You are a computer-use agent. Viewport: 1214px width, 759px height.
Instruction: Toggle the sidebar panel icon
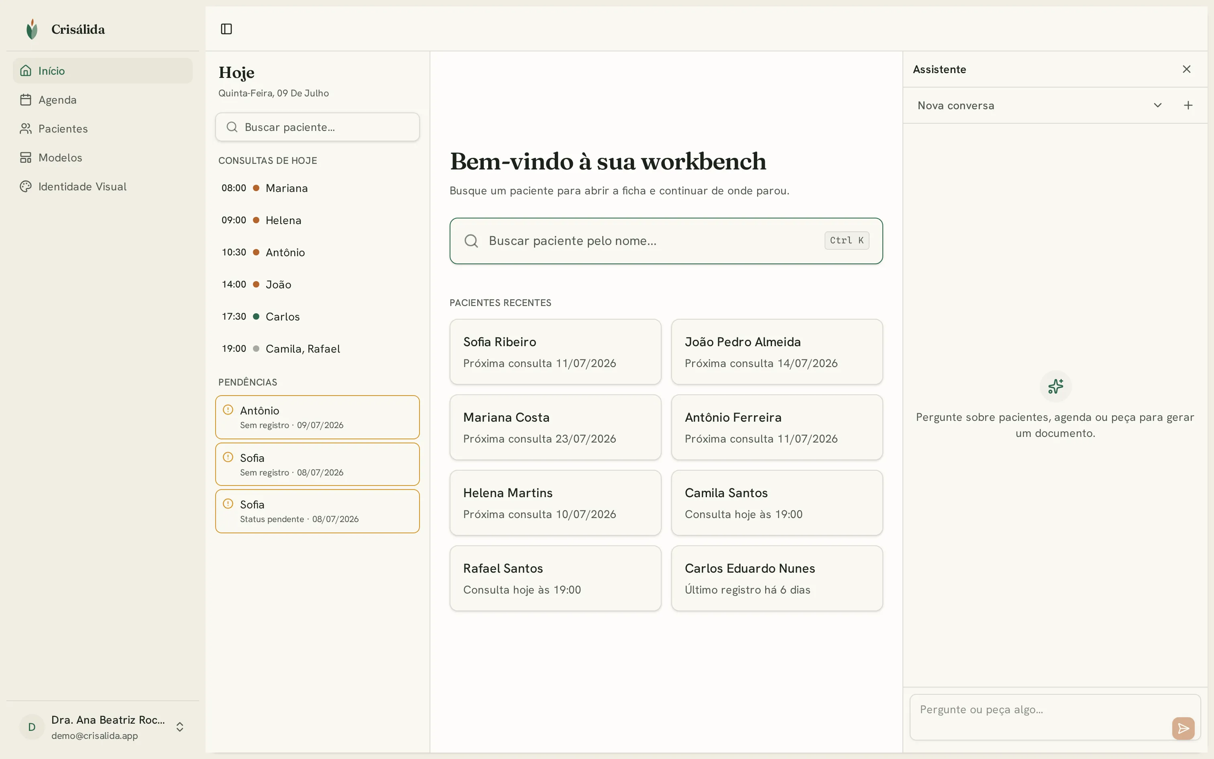click(226, 29)
